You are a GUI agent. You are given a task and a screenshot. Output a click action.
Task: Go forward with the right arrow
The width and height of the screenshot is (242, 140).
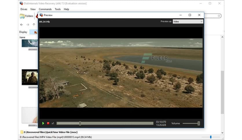point(28,25)
